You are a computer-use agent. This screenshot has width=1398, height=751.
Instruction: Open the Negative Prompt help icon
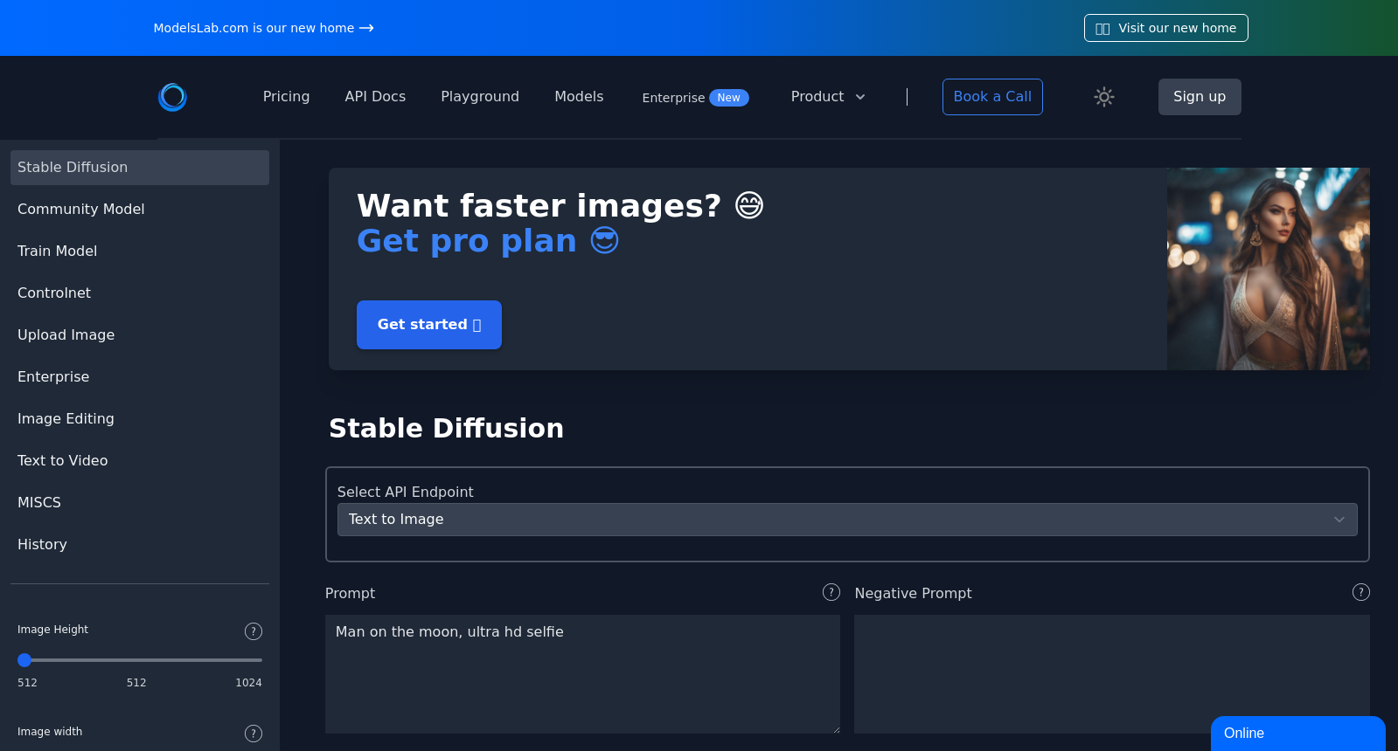pos(1361,592)
